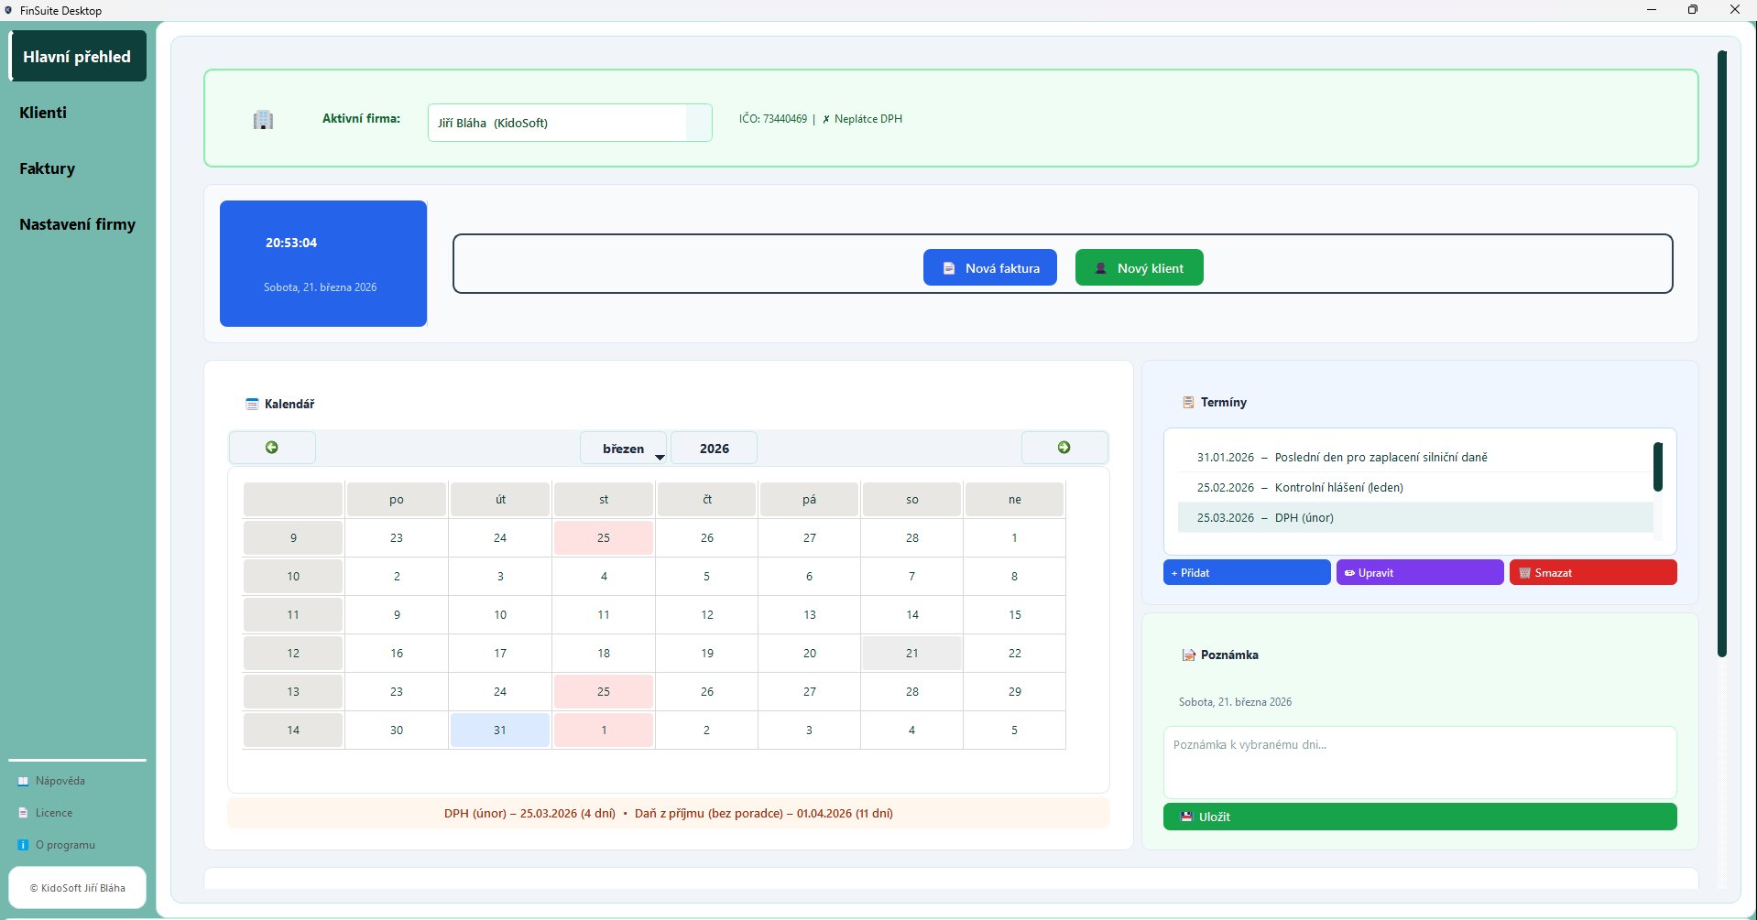This screenshot has height=920, width=1757.
Task: Go to previous month with green arrow
Action: (x=272, y=448)
